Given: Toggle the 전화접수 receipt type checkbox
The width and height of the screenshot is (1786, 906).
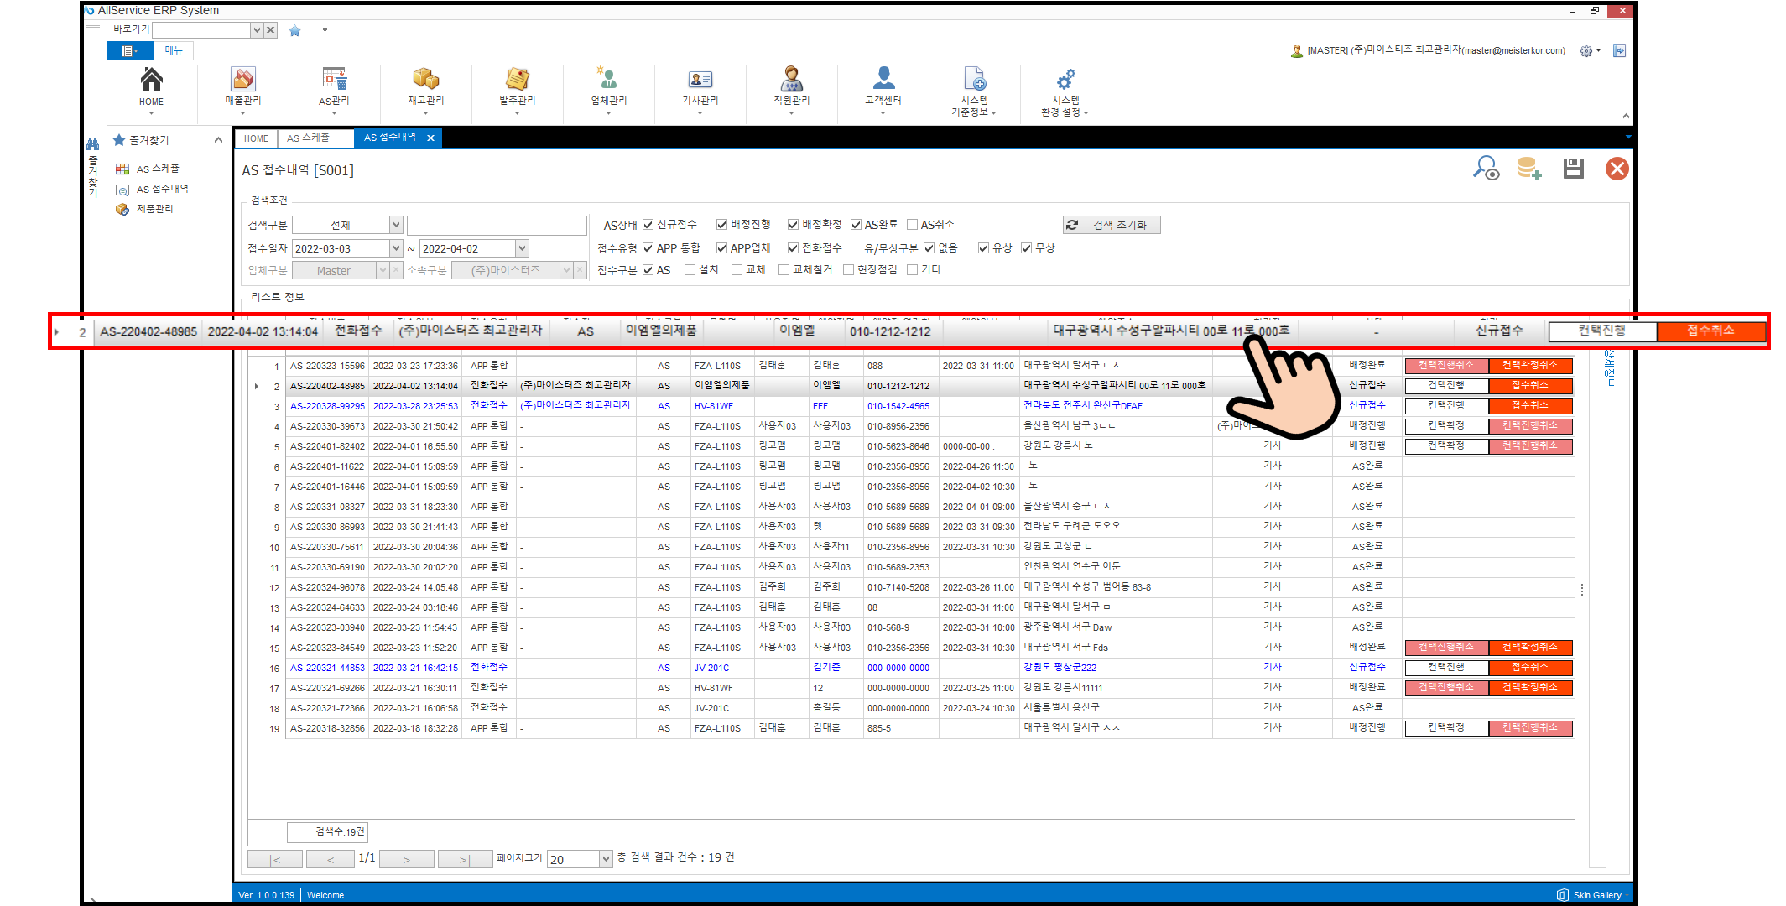Looking at the screenshot, I should [x=793, y=248].
